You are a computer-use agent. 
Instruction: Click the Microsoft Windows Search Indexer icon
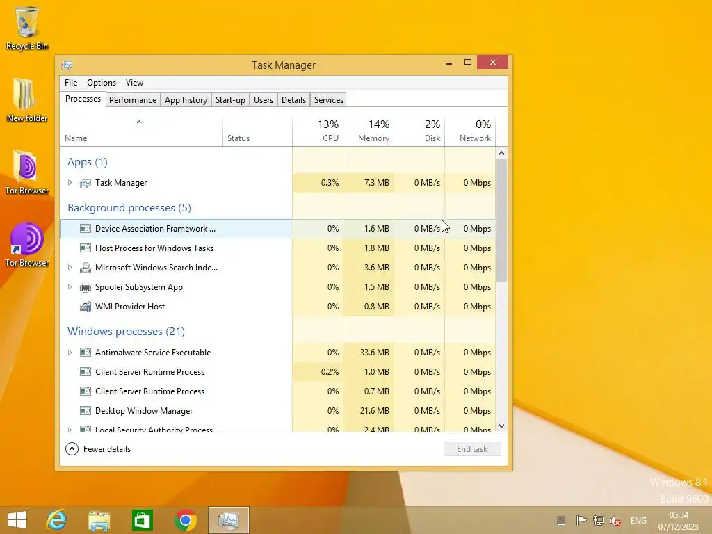pos(85,268)
